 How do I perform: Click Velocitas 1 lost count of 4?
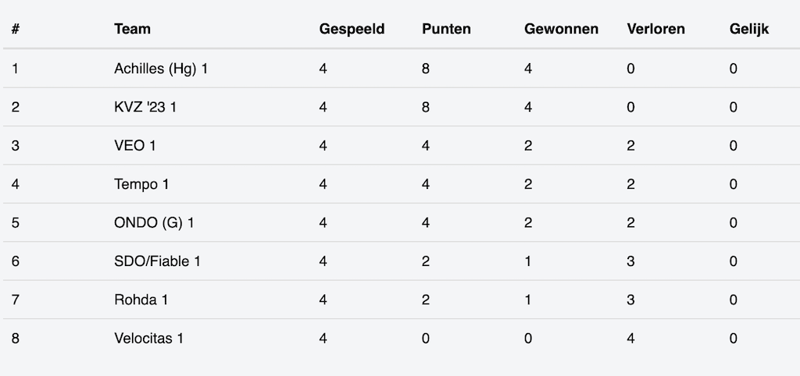(630, 339)
